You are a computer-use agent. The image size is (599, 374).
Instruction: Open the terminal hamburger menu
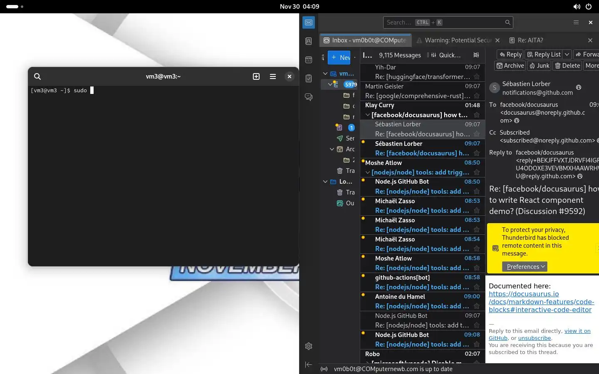click(x=273, y=76)
